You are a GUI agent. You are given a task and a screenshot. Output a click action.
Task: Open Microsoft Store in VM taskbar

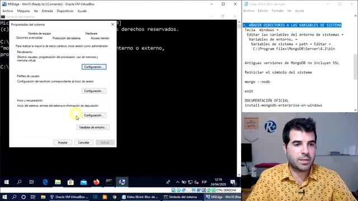coord(70,182)
